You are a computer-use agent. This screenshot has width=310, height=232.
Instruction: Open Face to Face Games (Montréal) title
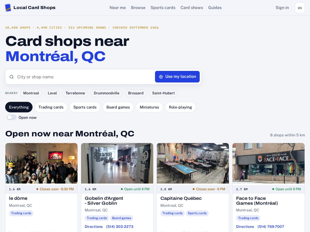click(x=257, y=201)
